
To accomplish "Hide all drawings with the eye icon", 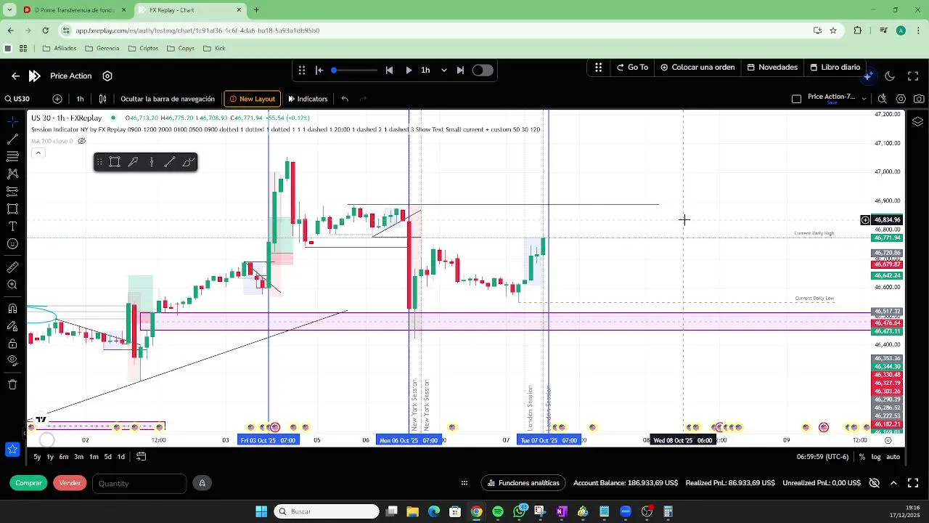I will tap(12, 361).
